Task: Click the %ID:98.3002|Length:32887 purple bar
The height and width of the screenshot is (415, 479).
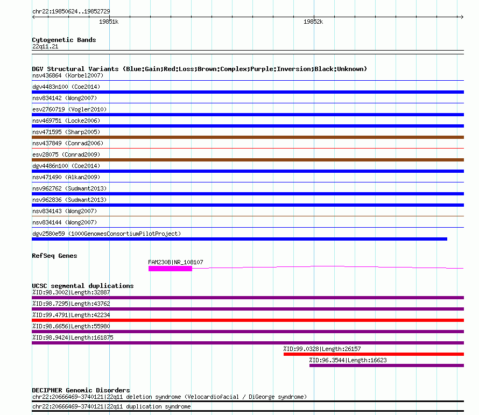Action: pyautogui.click(x=248, y=298)
